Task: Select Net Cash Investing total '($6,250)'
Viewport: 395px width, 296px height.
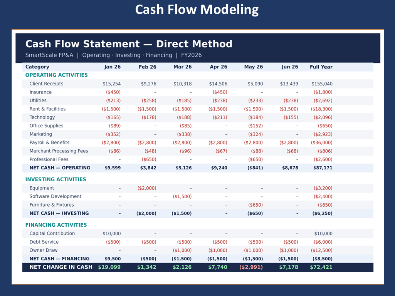Action: coord(323,214)
